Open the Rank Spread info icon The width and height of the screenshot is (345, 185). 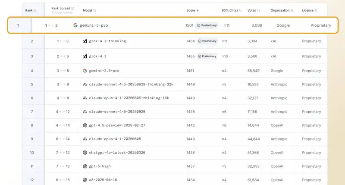[x=72, y=8]
